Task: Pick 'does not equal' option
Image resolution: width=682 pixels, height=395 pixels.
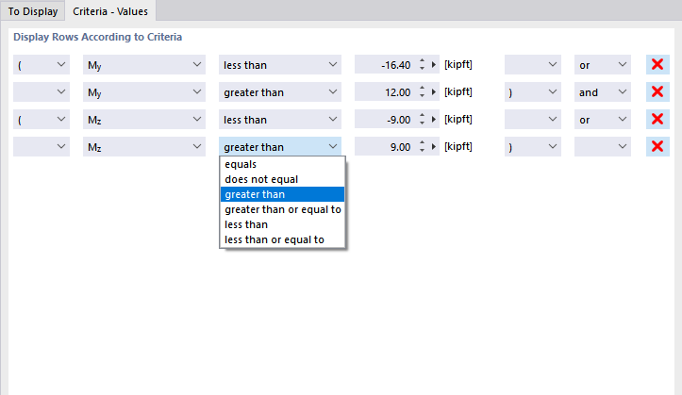Action: point(260,179)
